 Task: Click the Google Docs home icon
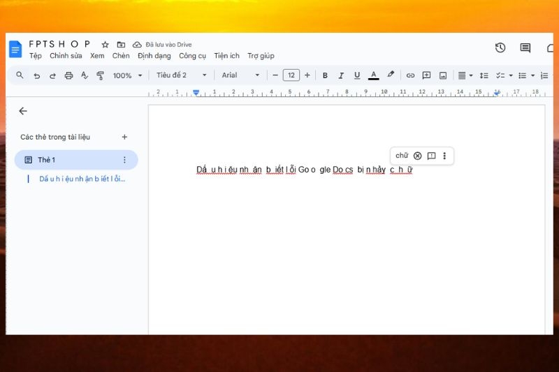point(15,49)
